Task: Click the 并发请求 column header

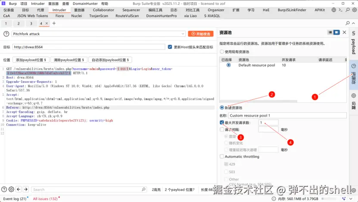Action: click(288, 60)
